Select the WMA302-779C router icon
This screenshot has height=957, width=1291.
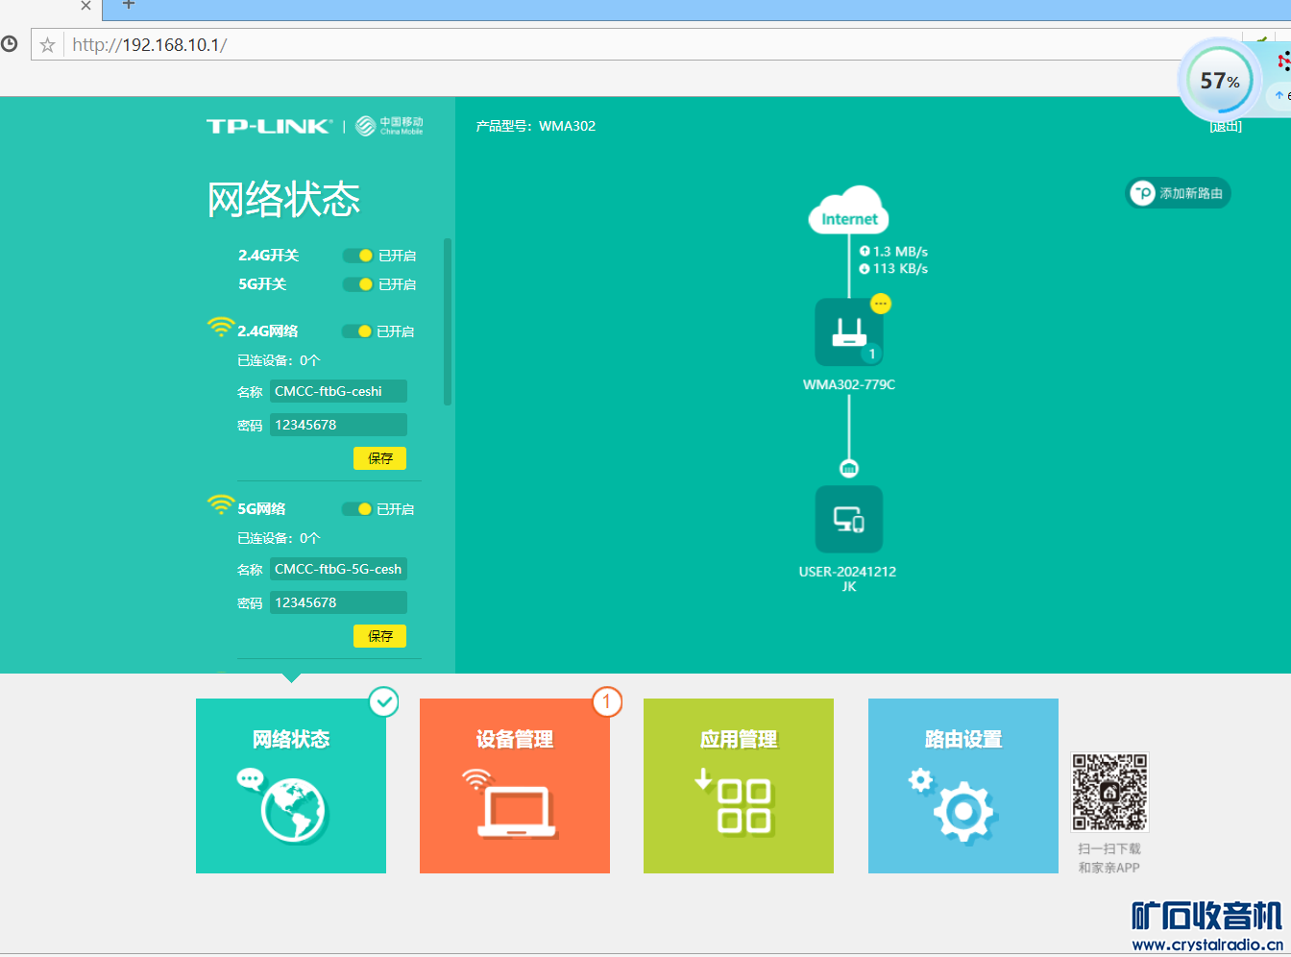point(849,332)
